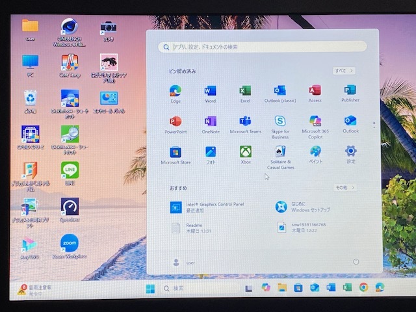Viewport: 416px width, 312px height.
Task: Click the Start menu search field
Action: pyautogui.click(x=263, y=47)
